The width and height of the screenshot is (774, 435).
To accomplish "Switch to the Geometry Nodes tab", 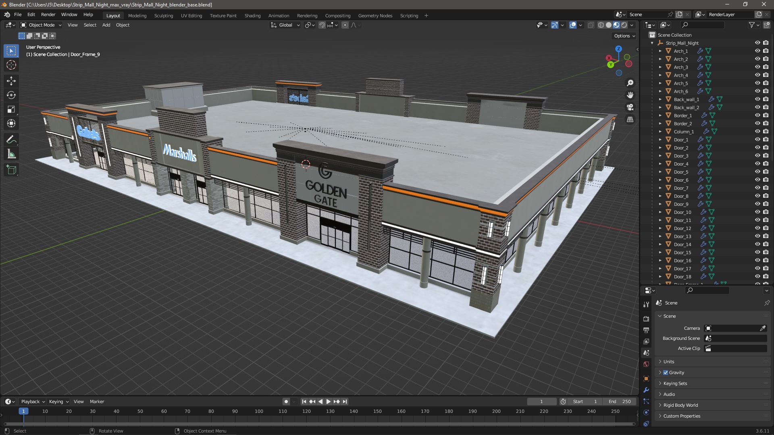I will 375,16.
